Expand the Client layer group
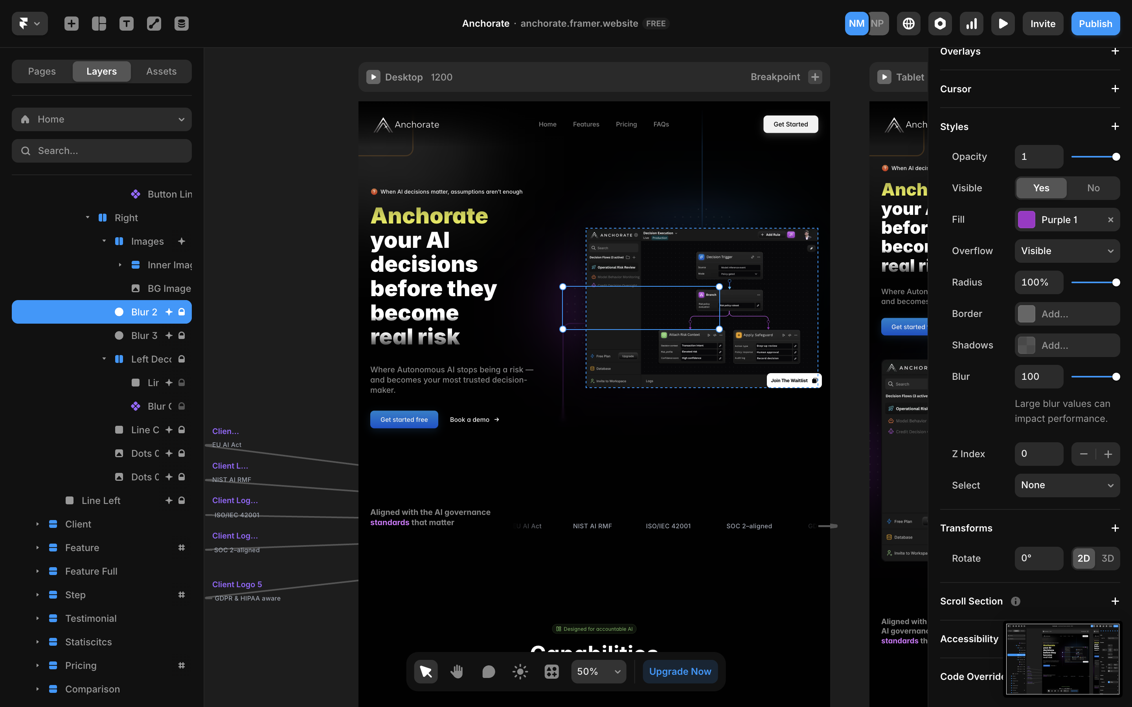The image size is (1132, 707). click(37, 524)
